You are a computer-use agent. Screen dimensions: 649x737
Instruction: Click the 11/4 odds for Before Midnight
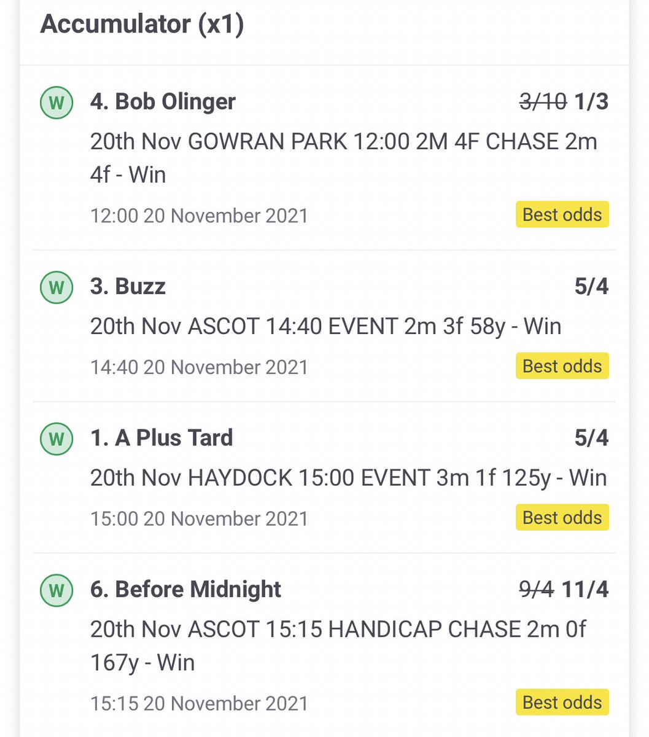[585, 590]
